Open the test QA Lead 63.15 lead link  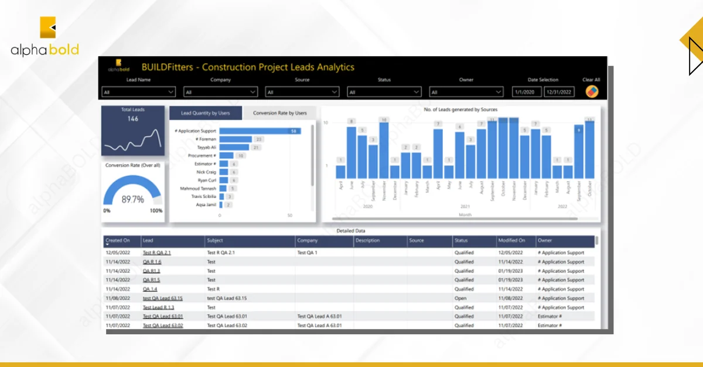(x=163, y=298)
